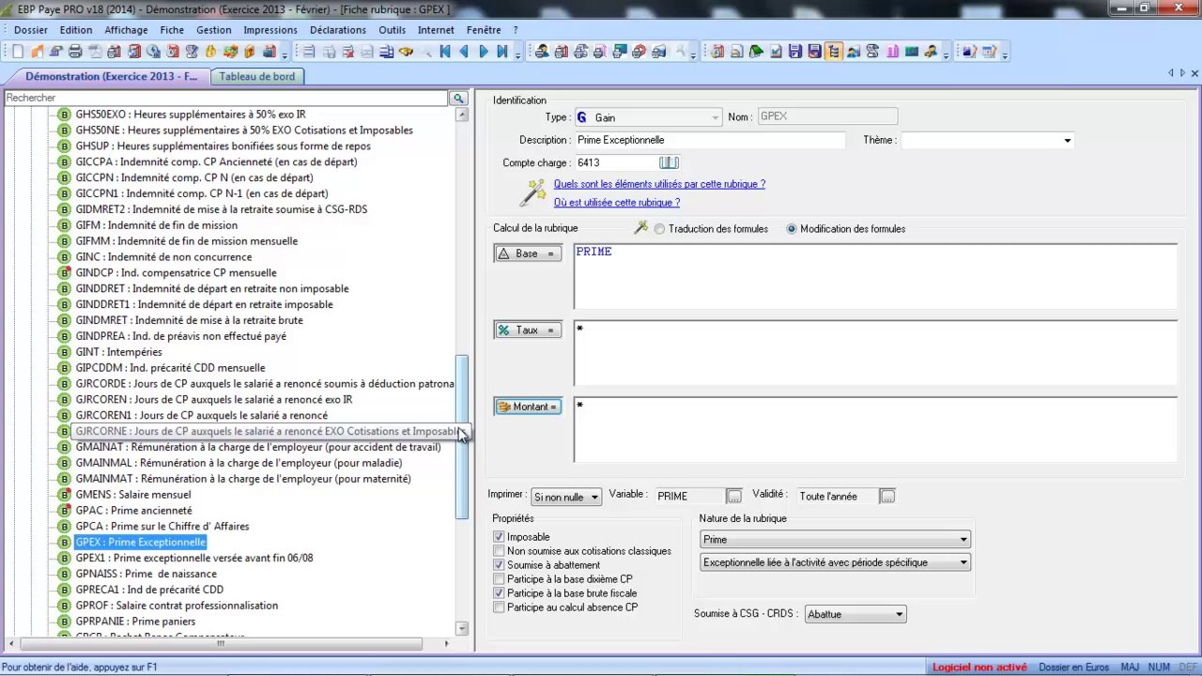Click the Montant formula button

pos(528,407)
